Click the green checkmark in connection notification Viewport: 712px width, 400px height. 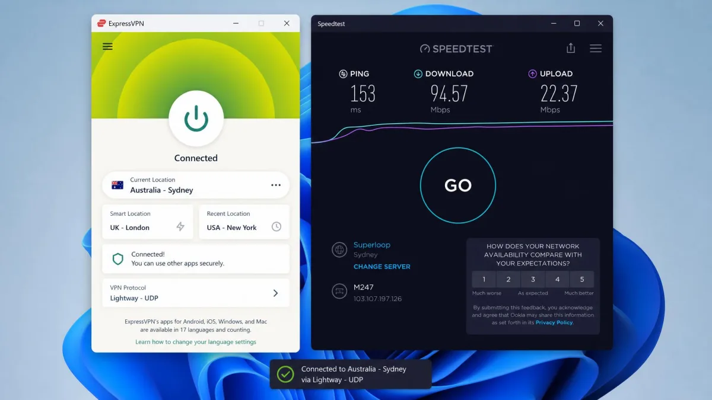(286, 374)
